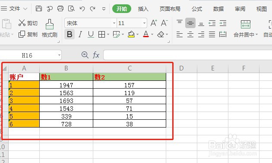
Task: Click the cell containing 728
Action: 66,124
